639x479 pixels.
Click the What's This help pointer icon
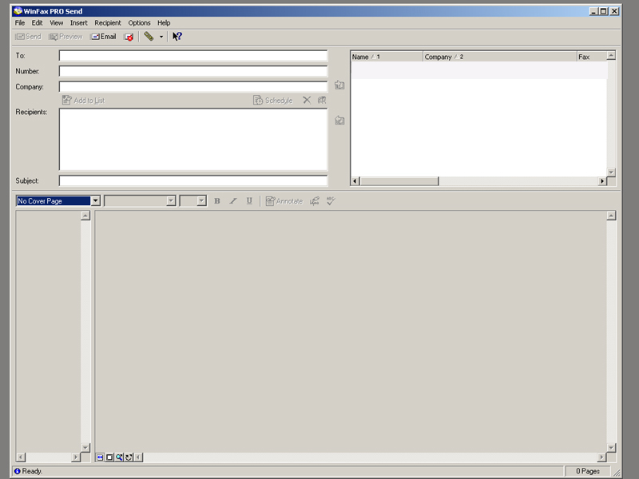tap(177, 37)
